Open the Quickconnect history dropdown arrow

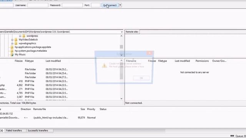pos(120,5)
